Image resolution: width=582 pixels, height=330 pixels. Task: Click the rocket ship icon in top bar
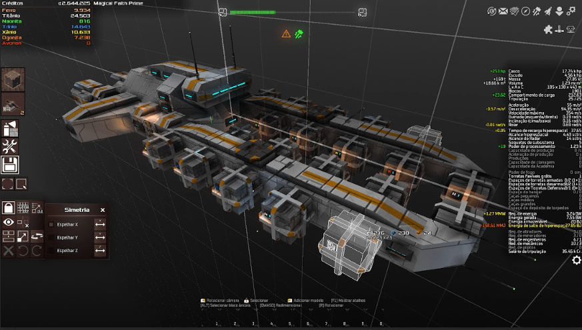547,11
